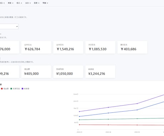Click the red line point at 2026-03
The width and height of the screenshot is (164, 136).
tap(80, 125)
